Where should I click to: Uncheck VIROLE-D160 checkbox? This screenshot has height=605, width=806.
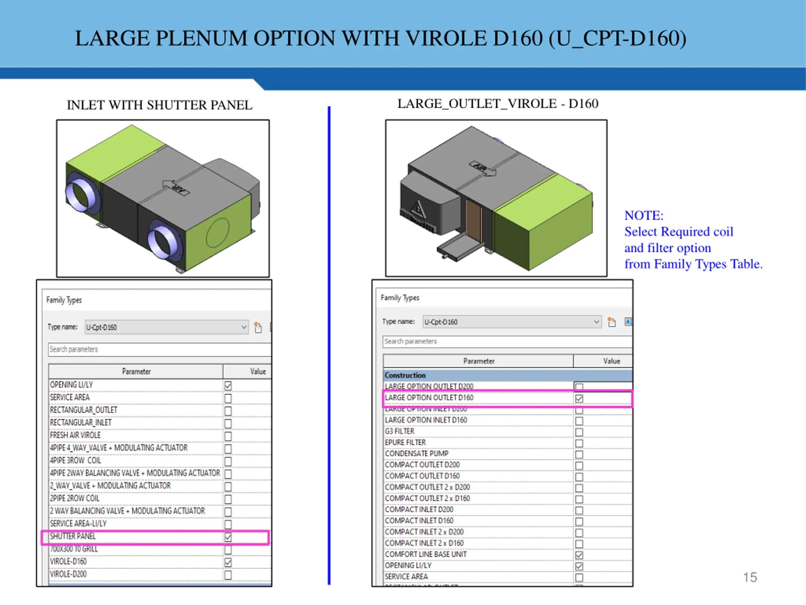[x=228, y=562]
